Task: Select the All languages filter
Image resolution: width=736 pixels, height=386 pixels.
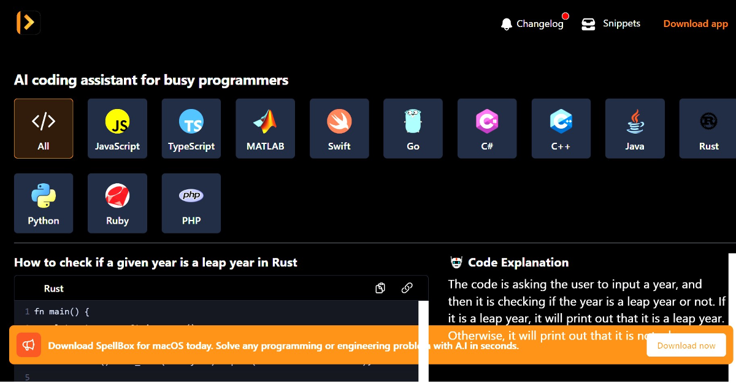Action: 44,129
